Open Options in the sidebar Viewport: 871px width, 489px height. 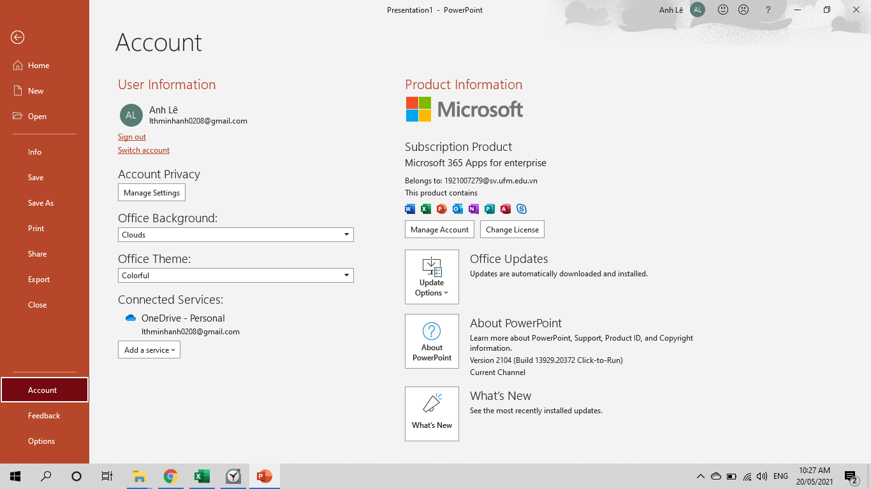click(45, 441)
